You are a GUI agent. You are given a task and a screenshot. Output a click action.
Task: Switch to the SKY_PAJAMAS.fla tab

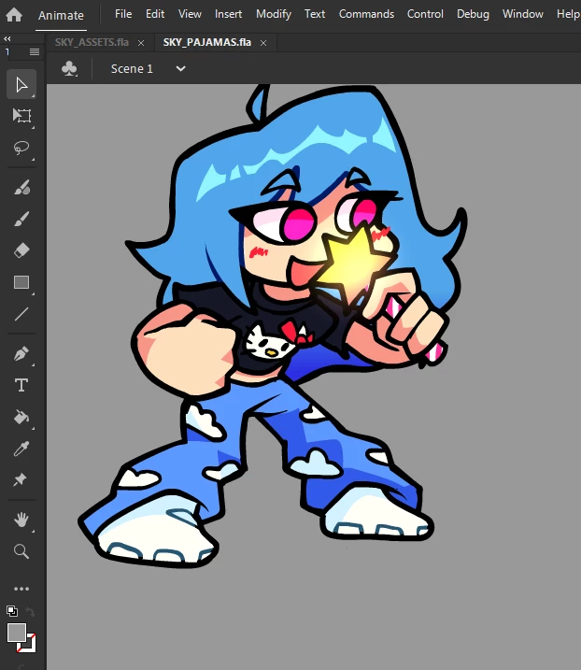(x=207, y=42)
